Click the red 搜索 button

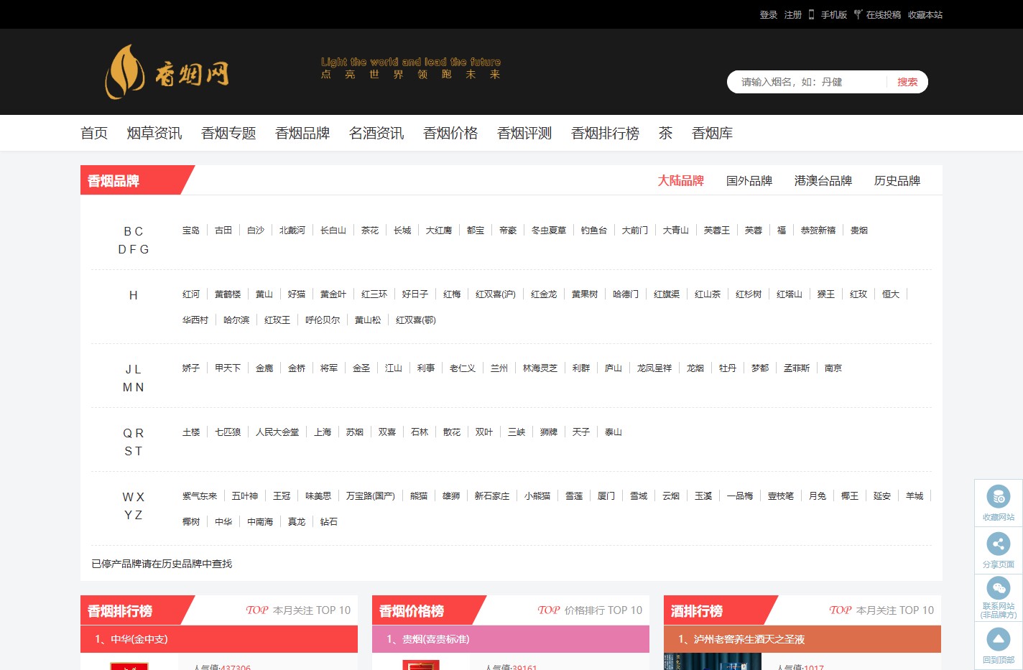click(907, 82)
